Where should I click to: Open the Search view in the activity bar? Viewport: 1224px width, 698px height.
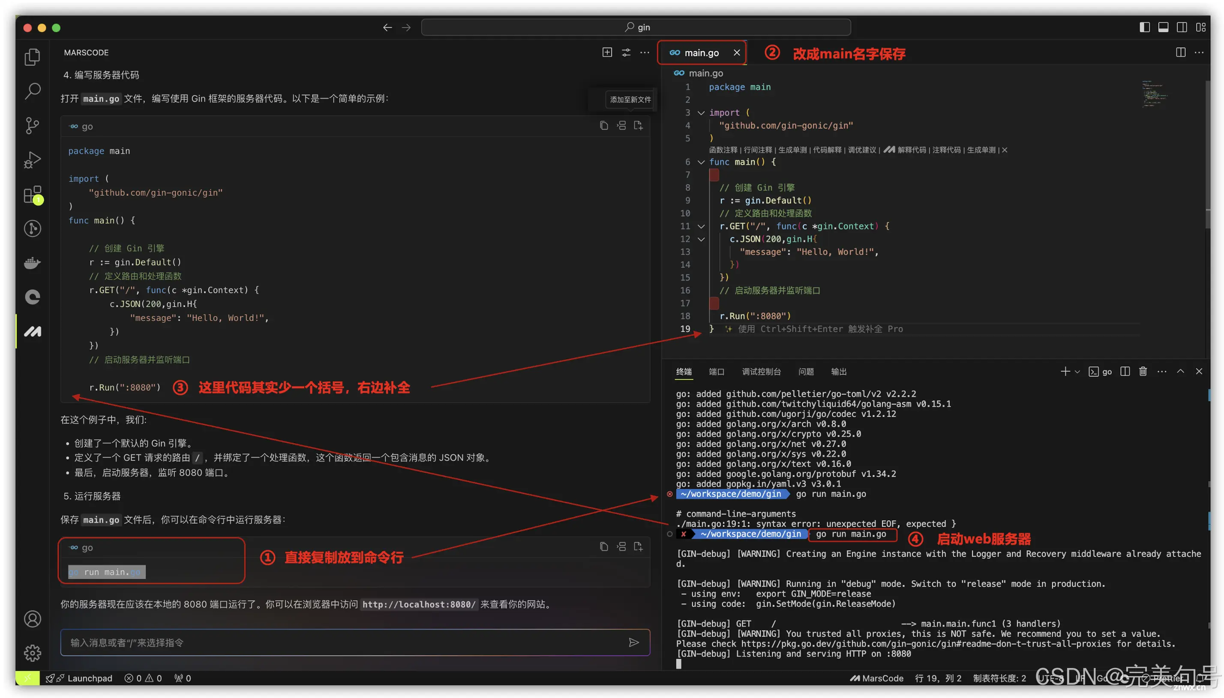point(32,91)
